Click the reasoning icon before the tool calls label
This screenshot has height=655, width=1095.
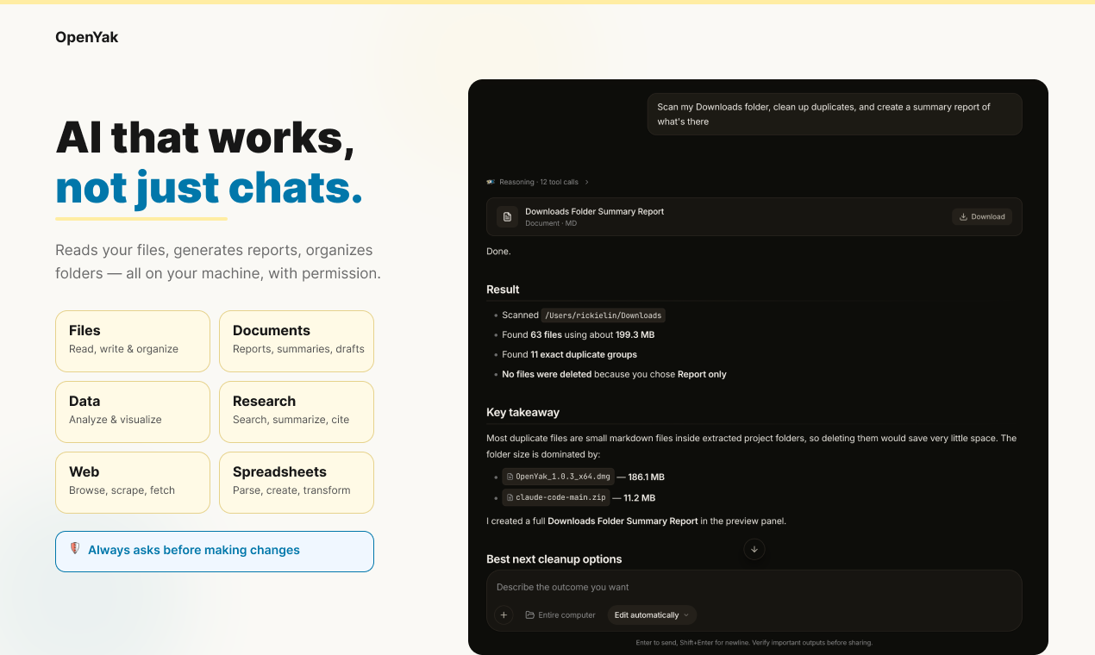tap(491, 182)
